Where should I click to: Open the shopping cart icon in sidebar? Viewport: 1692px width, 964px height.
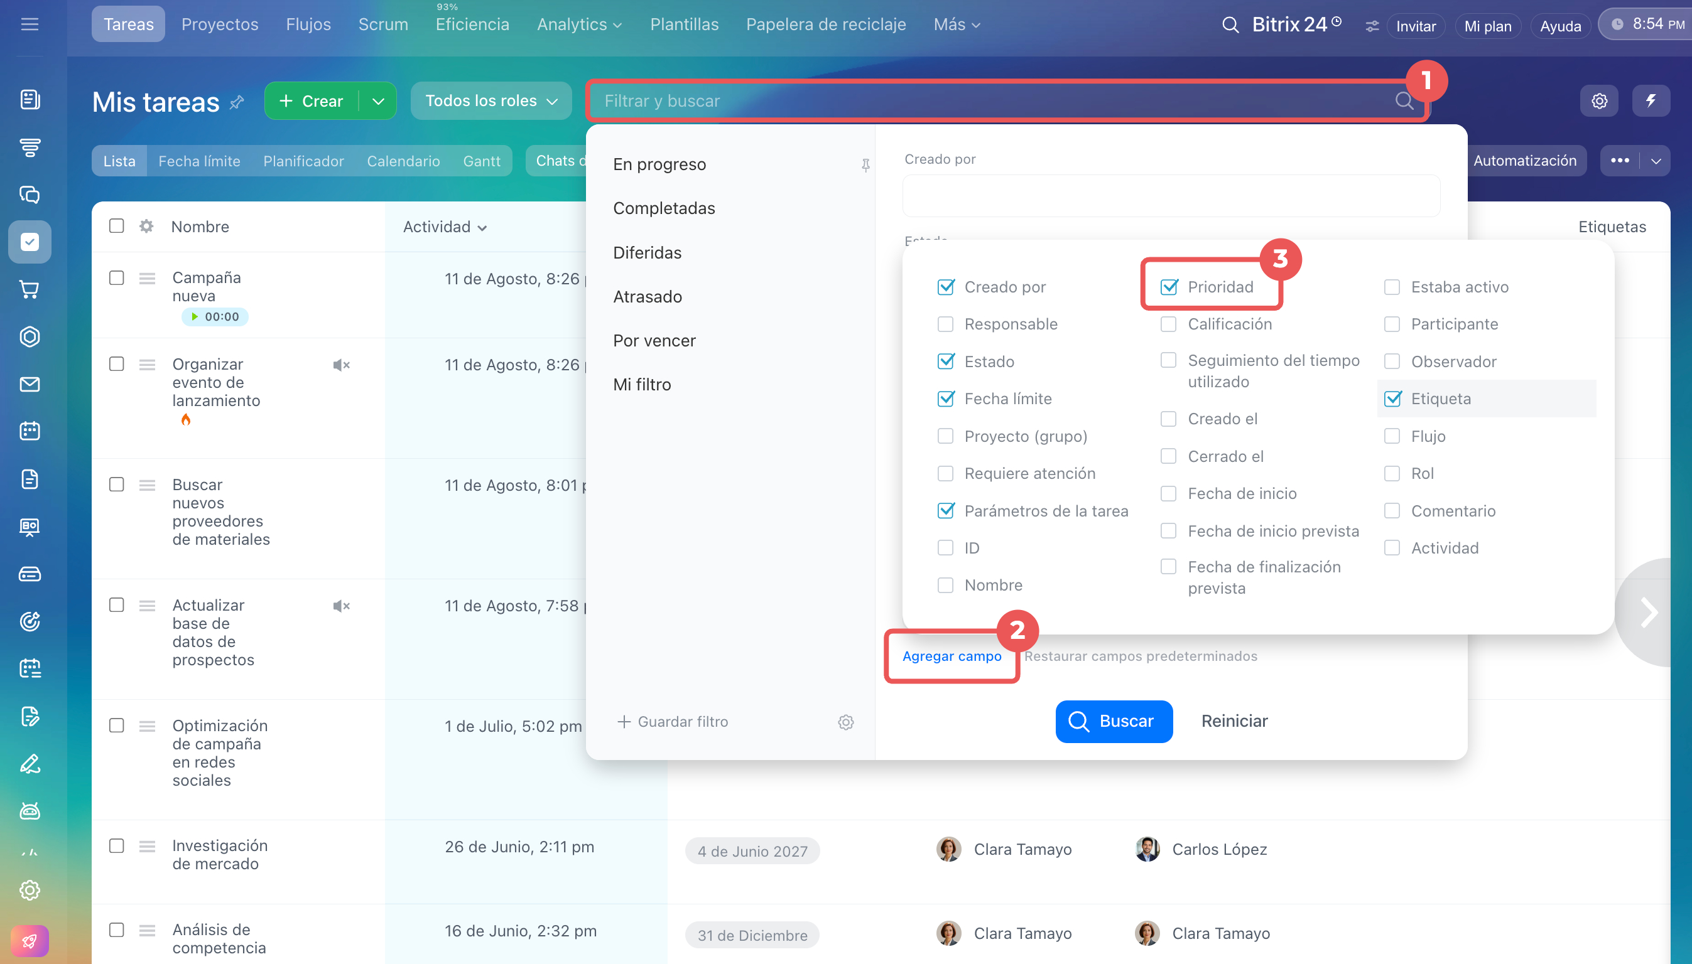point(30,289)
